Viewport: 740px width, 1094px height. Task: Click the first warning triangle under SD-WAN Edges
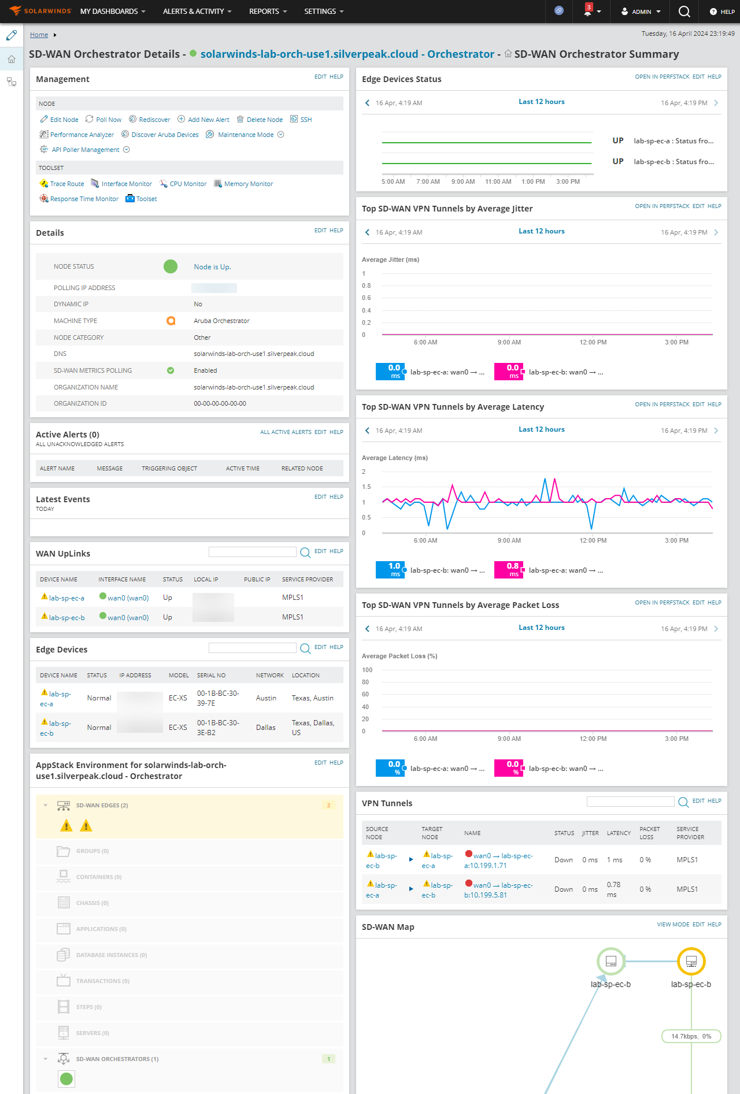66,826
